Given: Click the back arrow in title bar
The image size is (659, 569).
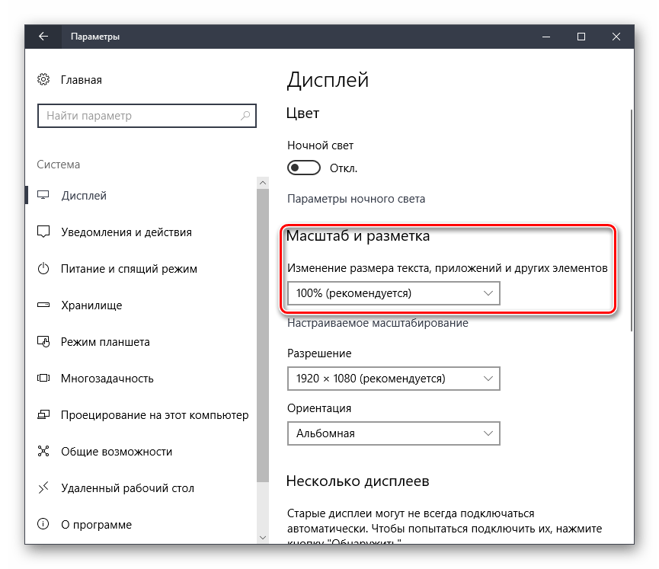Looking at the screenshot, I should click(43, 36).
